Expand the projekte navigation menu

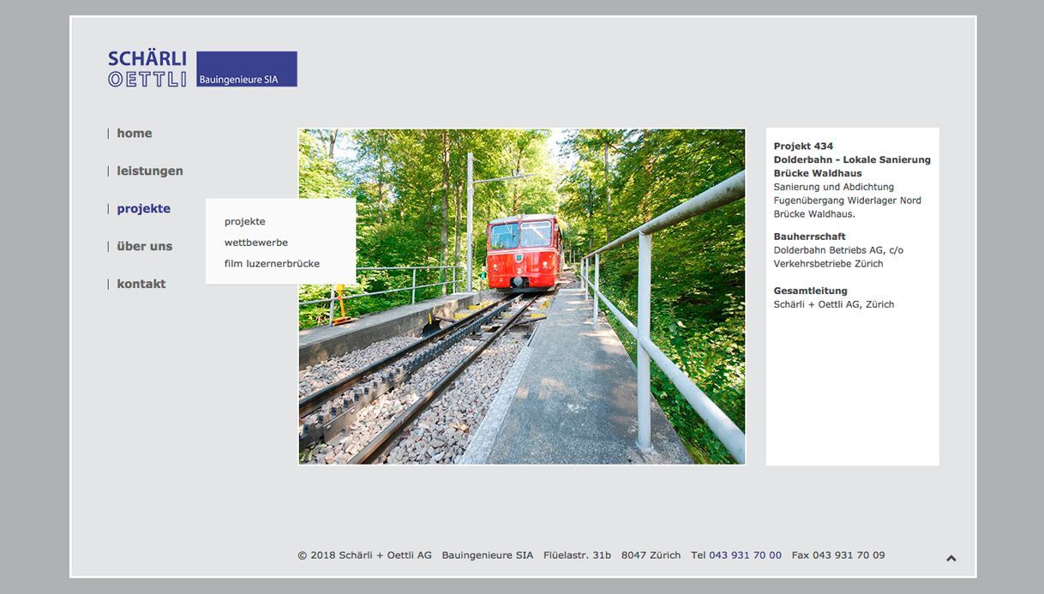click(x=143, y=207)
